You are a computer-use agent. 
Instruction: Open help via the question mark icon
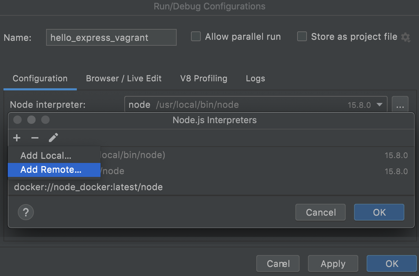click(x=25, y=212)
